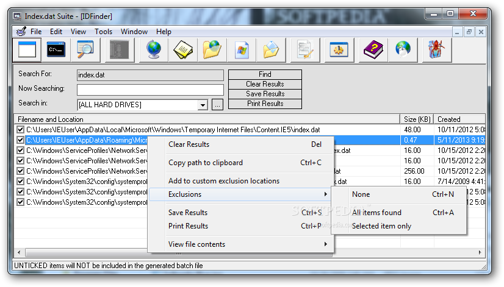The height and width of the screenshot is (287, 504).
Task: Click horizontal scrollbar left arrow
Action: pyautogui.click(x=19, y=252)
